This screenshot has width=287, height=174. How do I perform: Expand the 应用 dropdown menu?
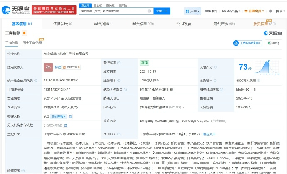pos(193,11)
